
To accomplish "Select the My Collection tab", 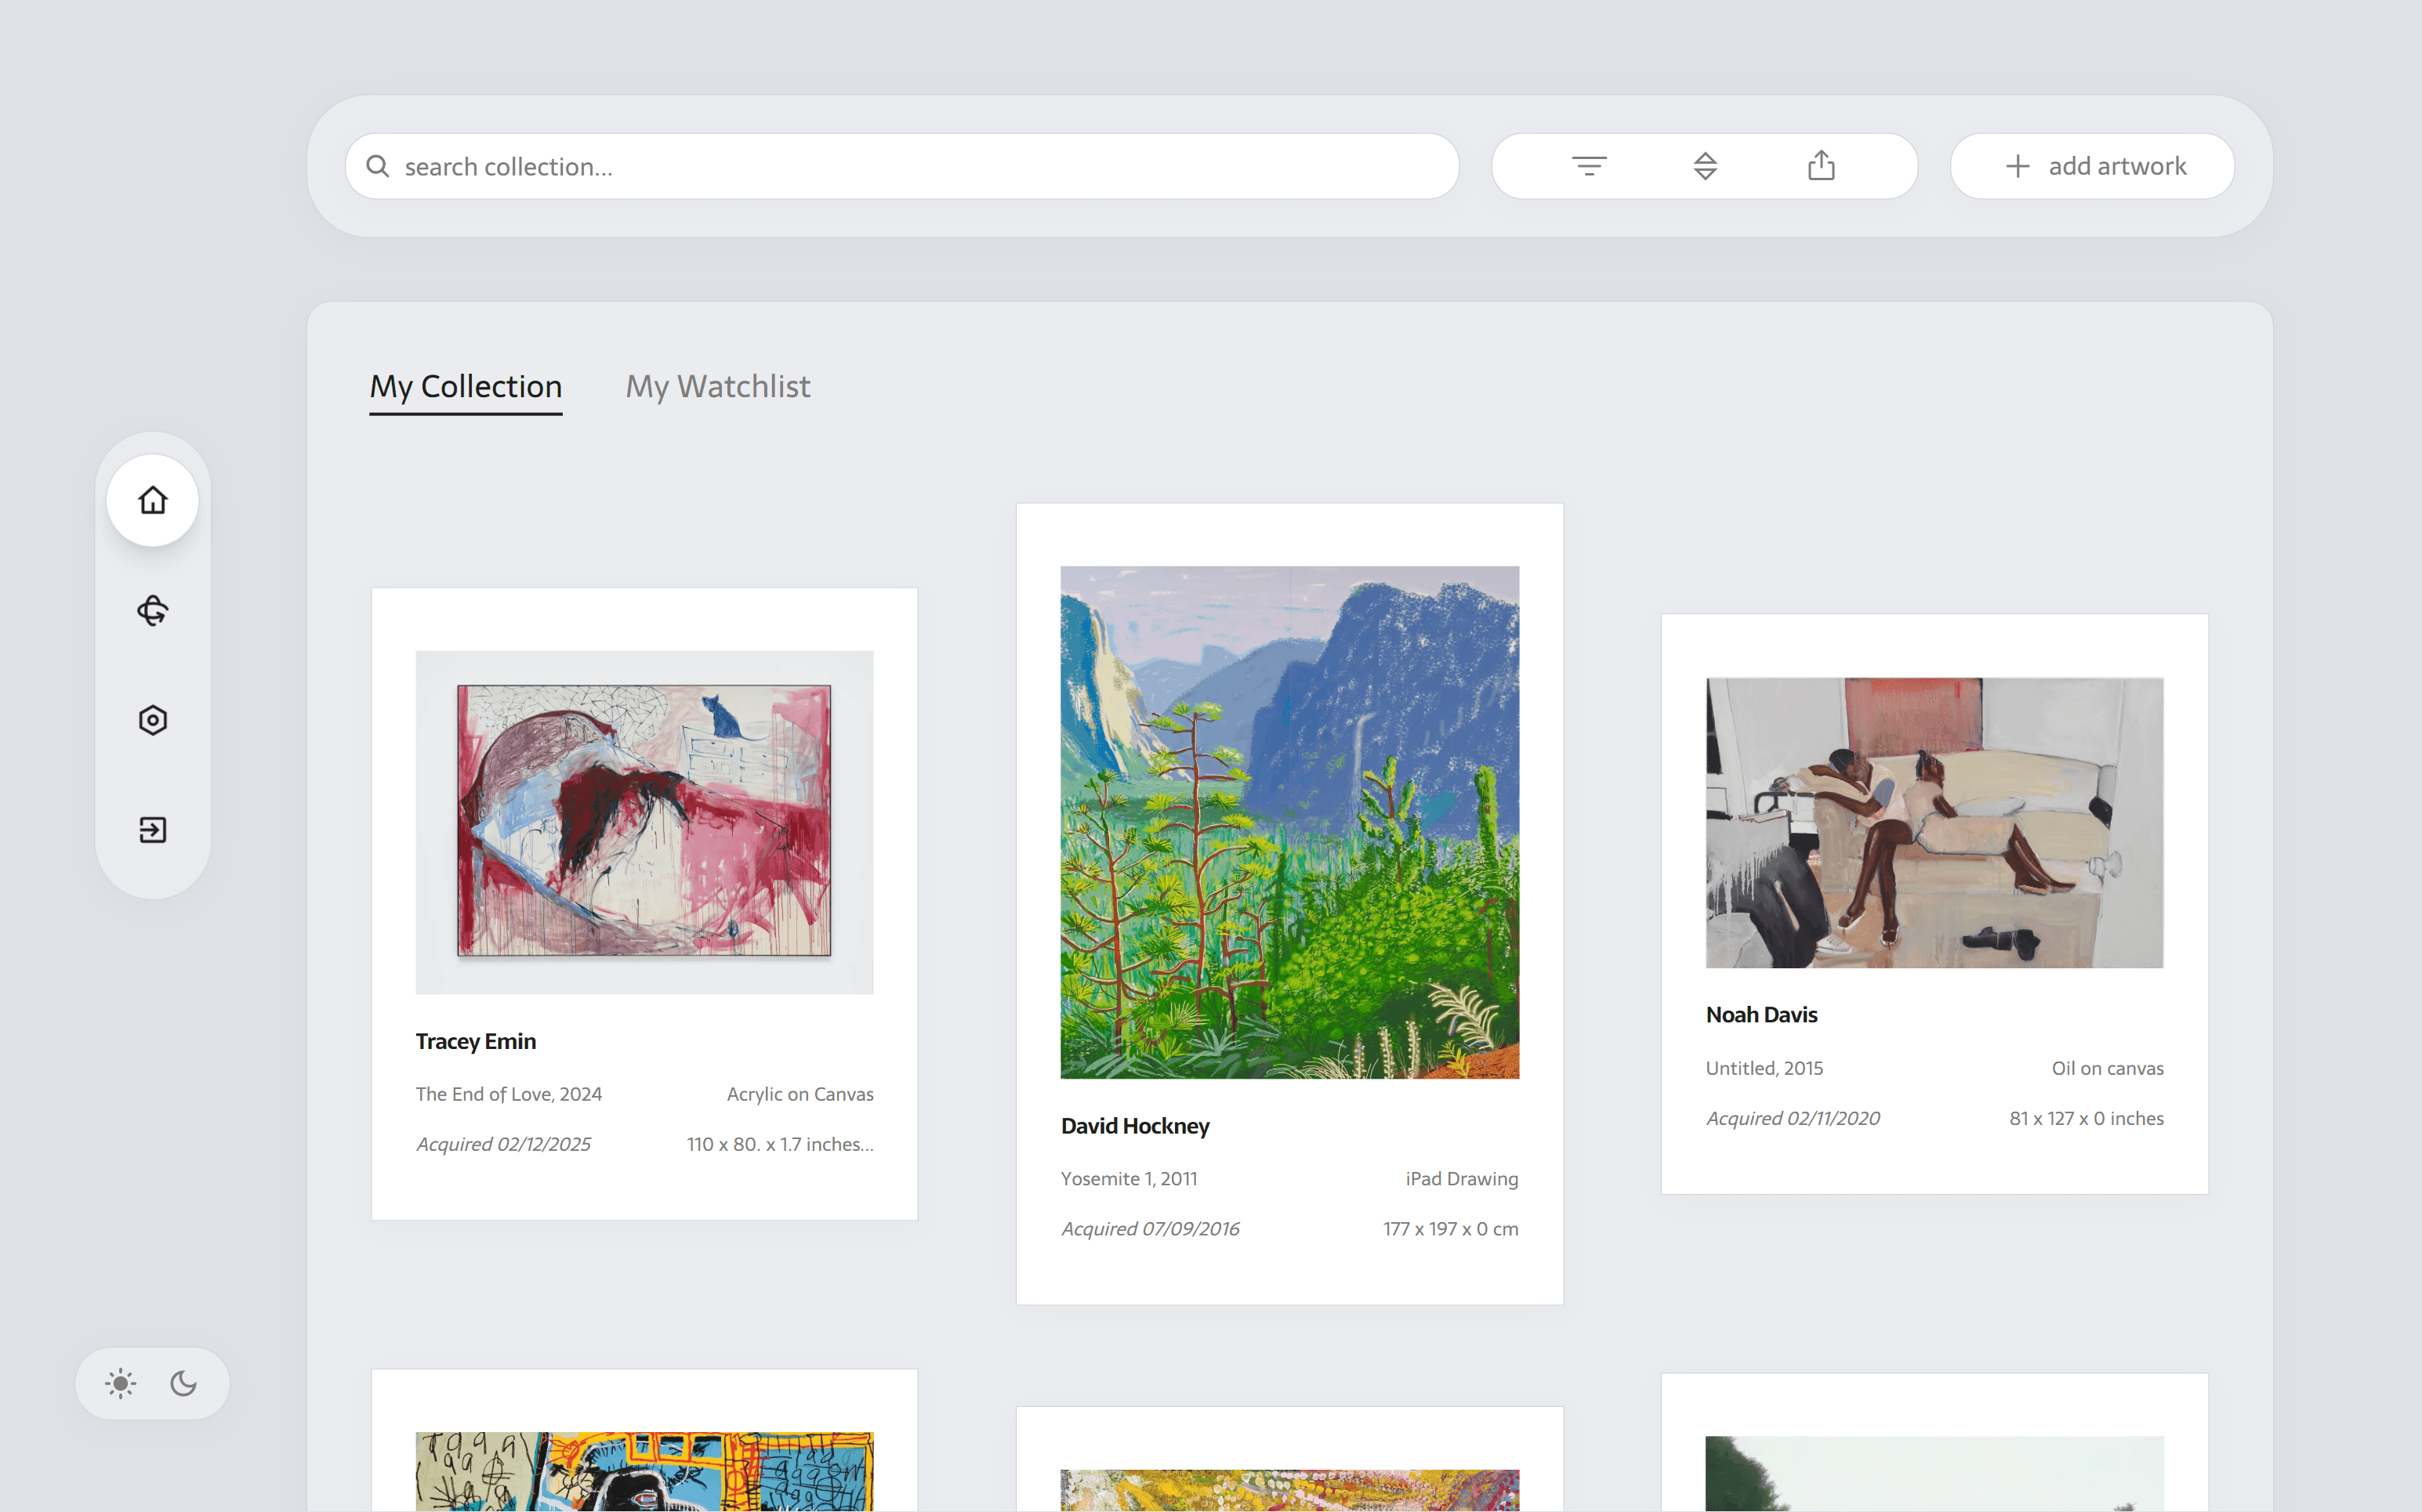I will point(466,387).
